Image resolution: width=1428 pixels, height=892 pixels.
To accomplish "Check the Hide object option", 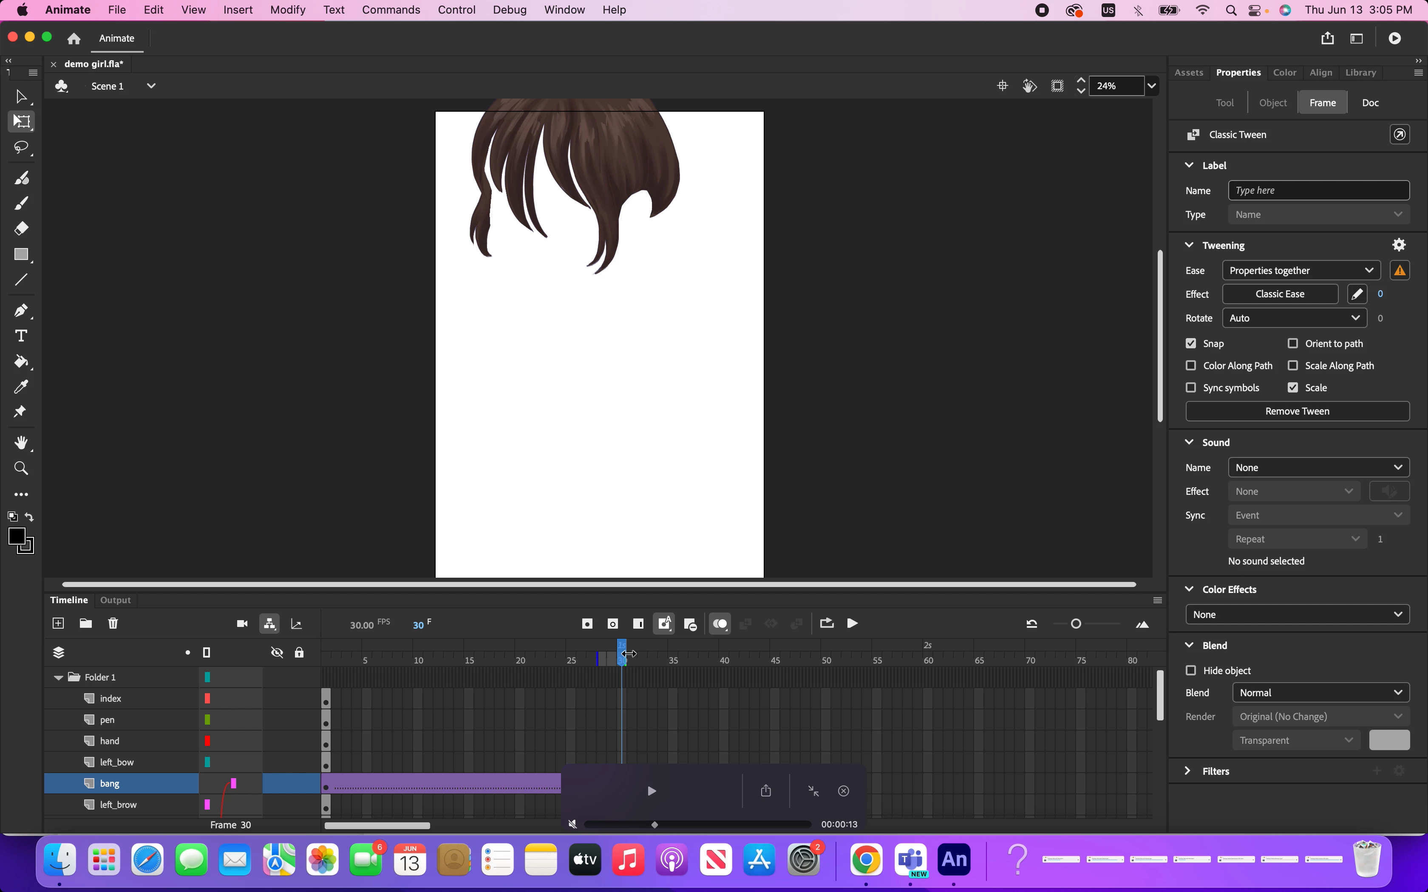I will (x=1191, y=670).
